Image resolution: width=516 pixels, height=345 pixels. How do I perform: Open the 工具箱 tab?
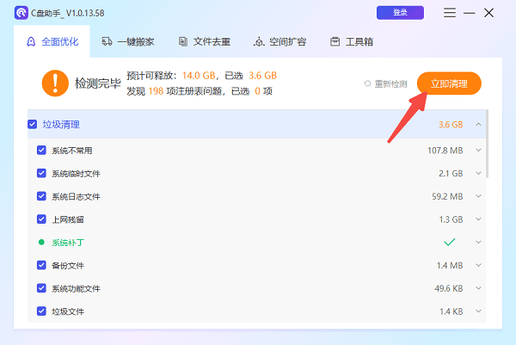352,42
